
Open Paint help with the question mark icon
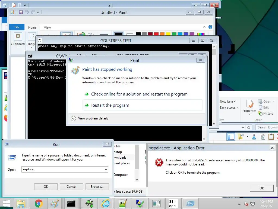(210, 27)
